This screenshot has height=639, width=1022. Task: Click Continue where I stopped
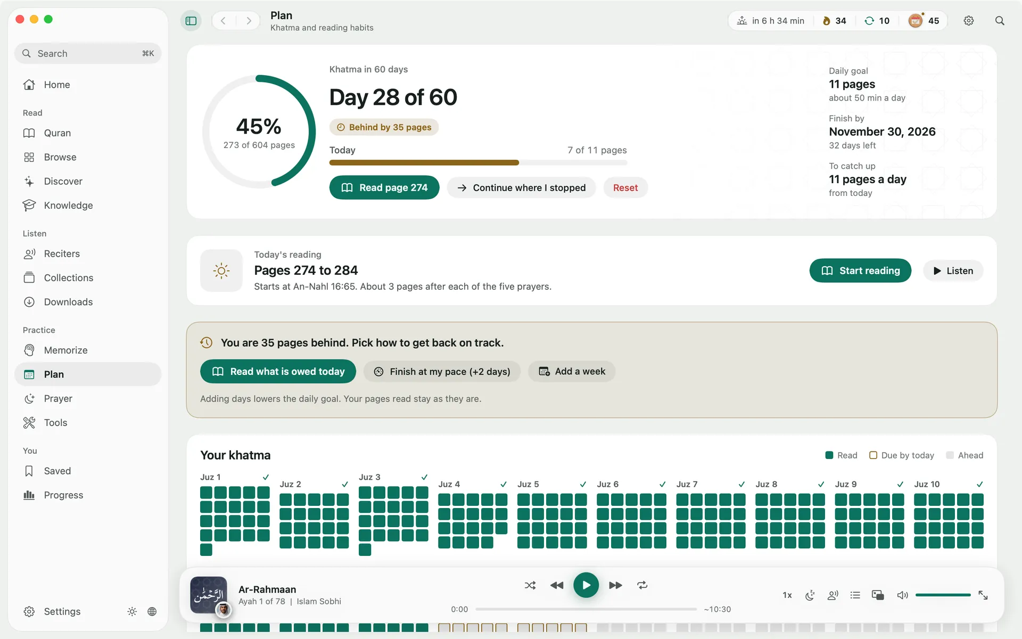click(x=522, y=187)
